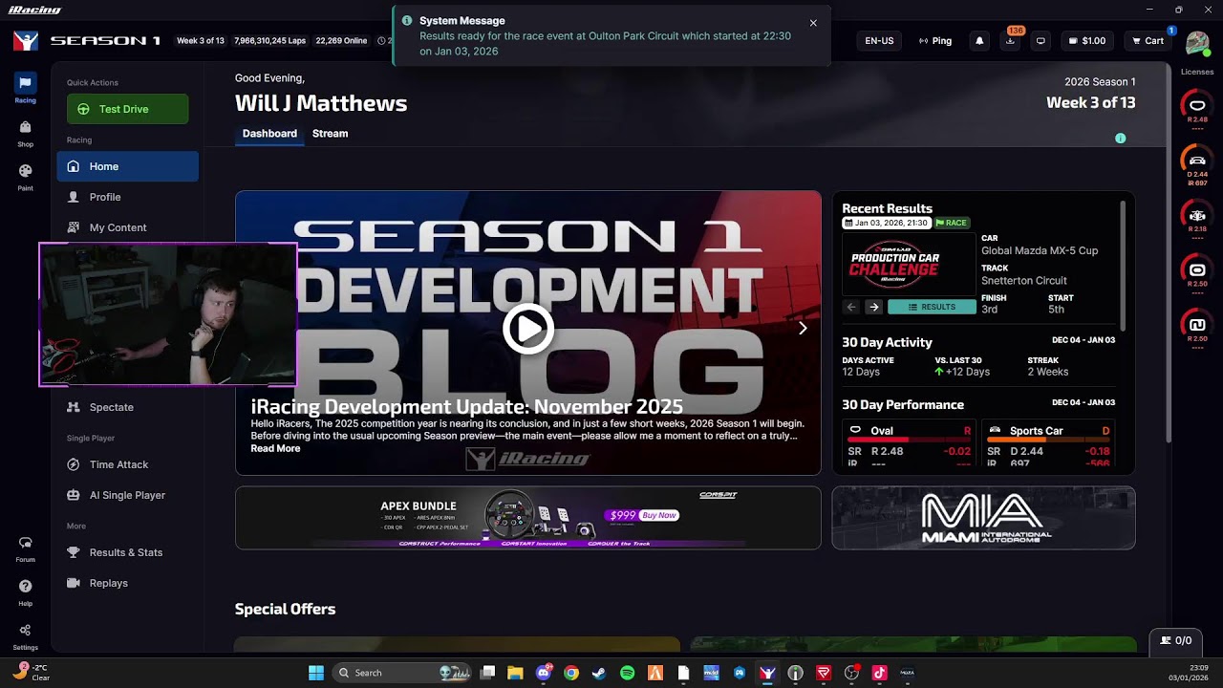Screen dimensions: 1223x688
Task: Open the helmet profile avatar
Action: click(1197, 43)
